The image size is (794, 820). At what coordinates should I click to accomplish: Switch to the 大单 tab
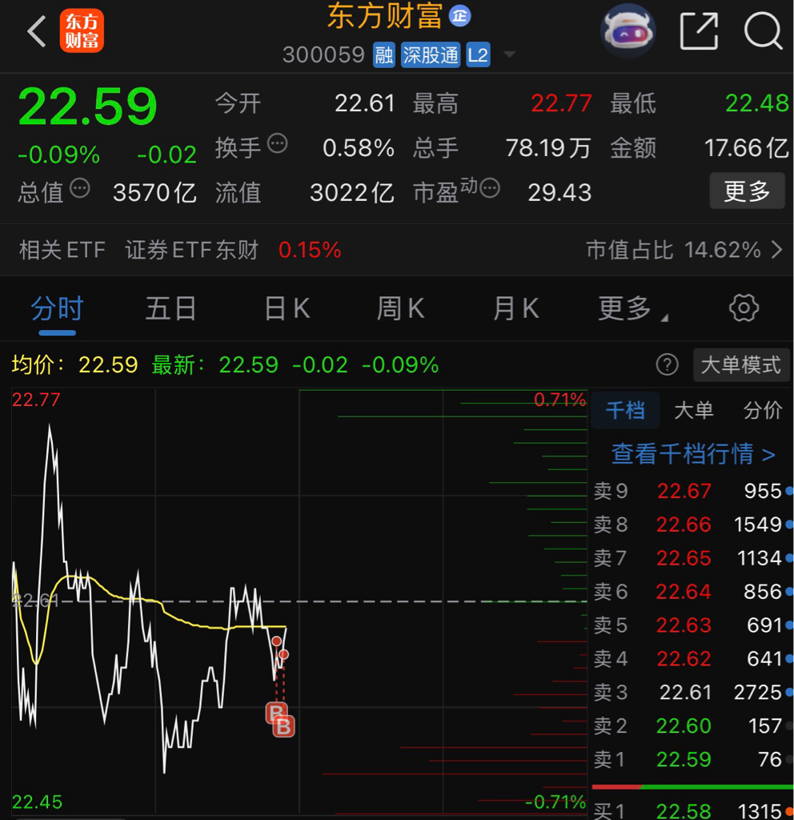click(x=694, y=410)
